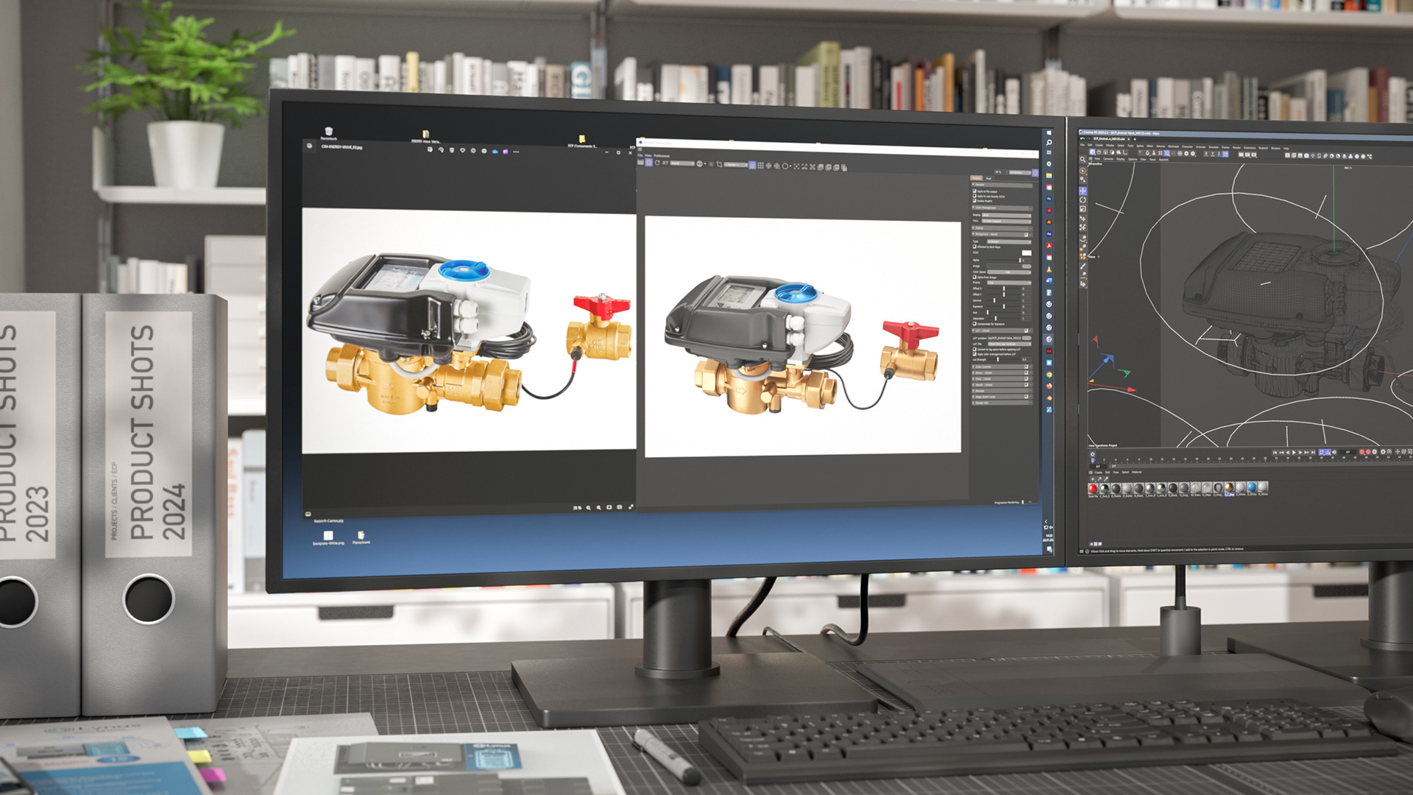Select the Scale tool in left toolbar
Image resolution: width=1413 pixels, height=795 pixels.
point(1083,209)
